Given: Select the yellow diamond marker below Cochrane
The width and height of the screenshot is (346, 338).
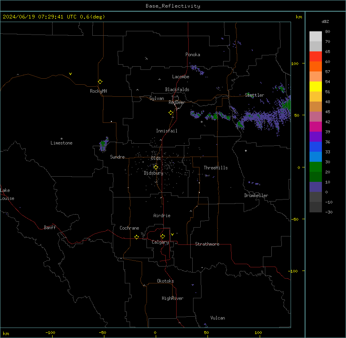Looking at the screenshot, I should click(x=136, y=237).
